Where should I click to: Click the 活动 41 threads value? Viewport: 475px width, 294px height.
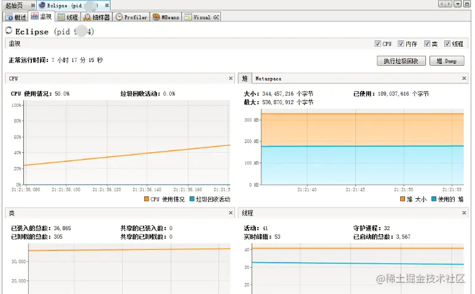point(265,228)
